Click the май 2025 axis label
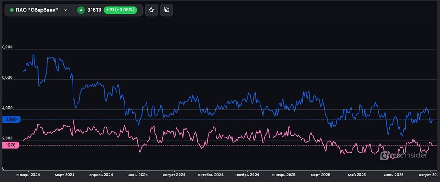440x182 pixels. (x=357, y=175)
